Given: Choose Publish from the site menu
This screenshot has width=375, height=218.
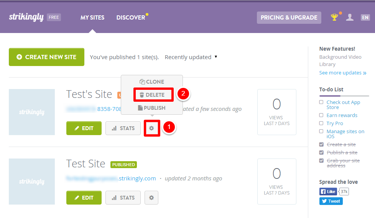Looking at the screenshot, I should [x=152, y=108].
